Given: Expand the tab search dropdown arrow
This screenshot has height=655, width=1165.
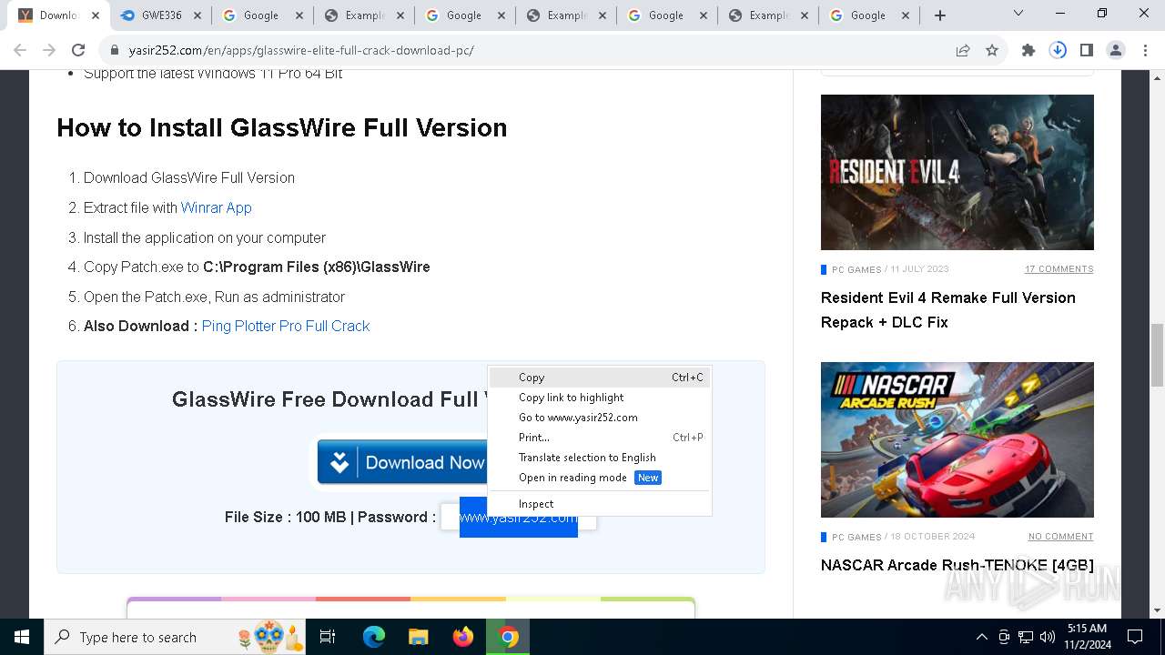Looking at the screenshot, I should coord(1018,14).
